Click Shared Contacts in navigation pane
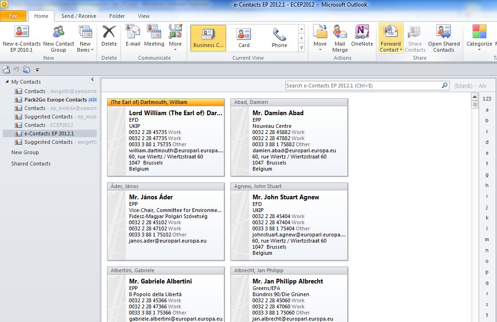 coord(31,164)
